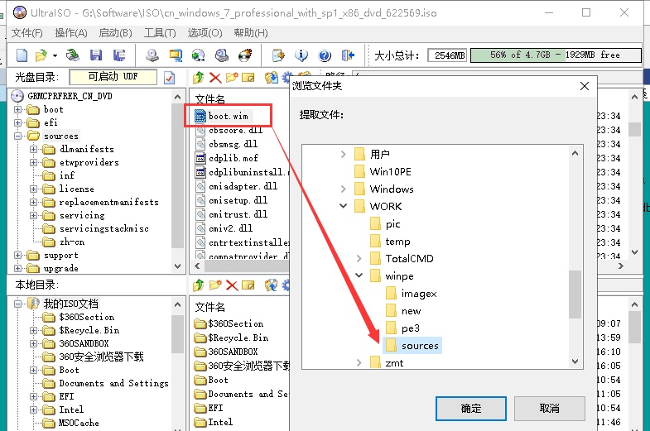This screenshot has height=431, width=650.
Task: Click the disc with green arrow icon
Action: point(198,55)
